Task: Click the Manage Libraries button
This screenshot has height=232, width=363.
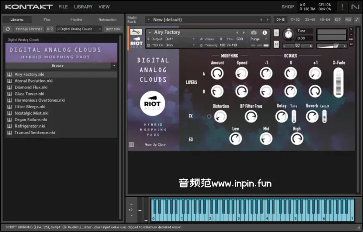Action: 28,29
